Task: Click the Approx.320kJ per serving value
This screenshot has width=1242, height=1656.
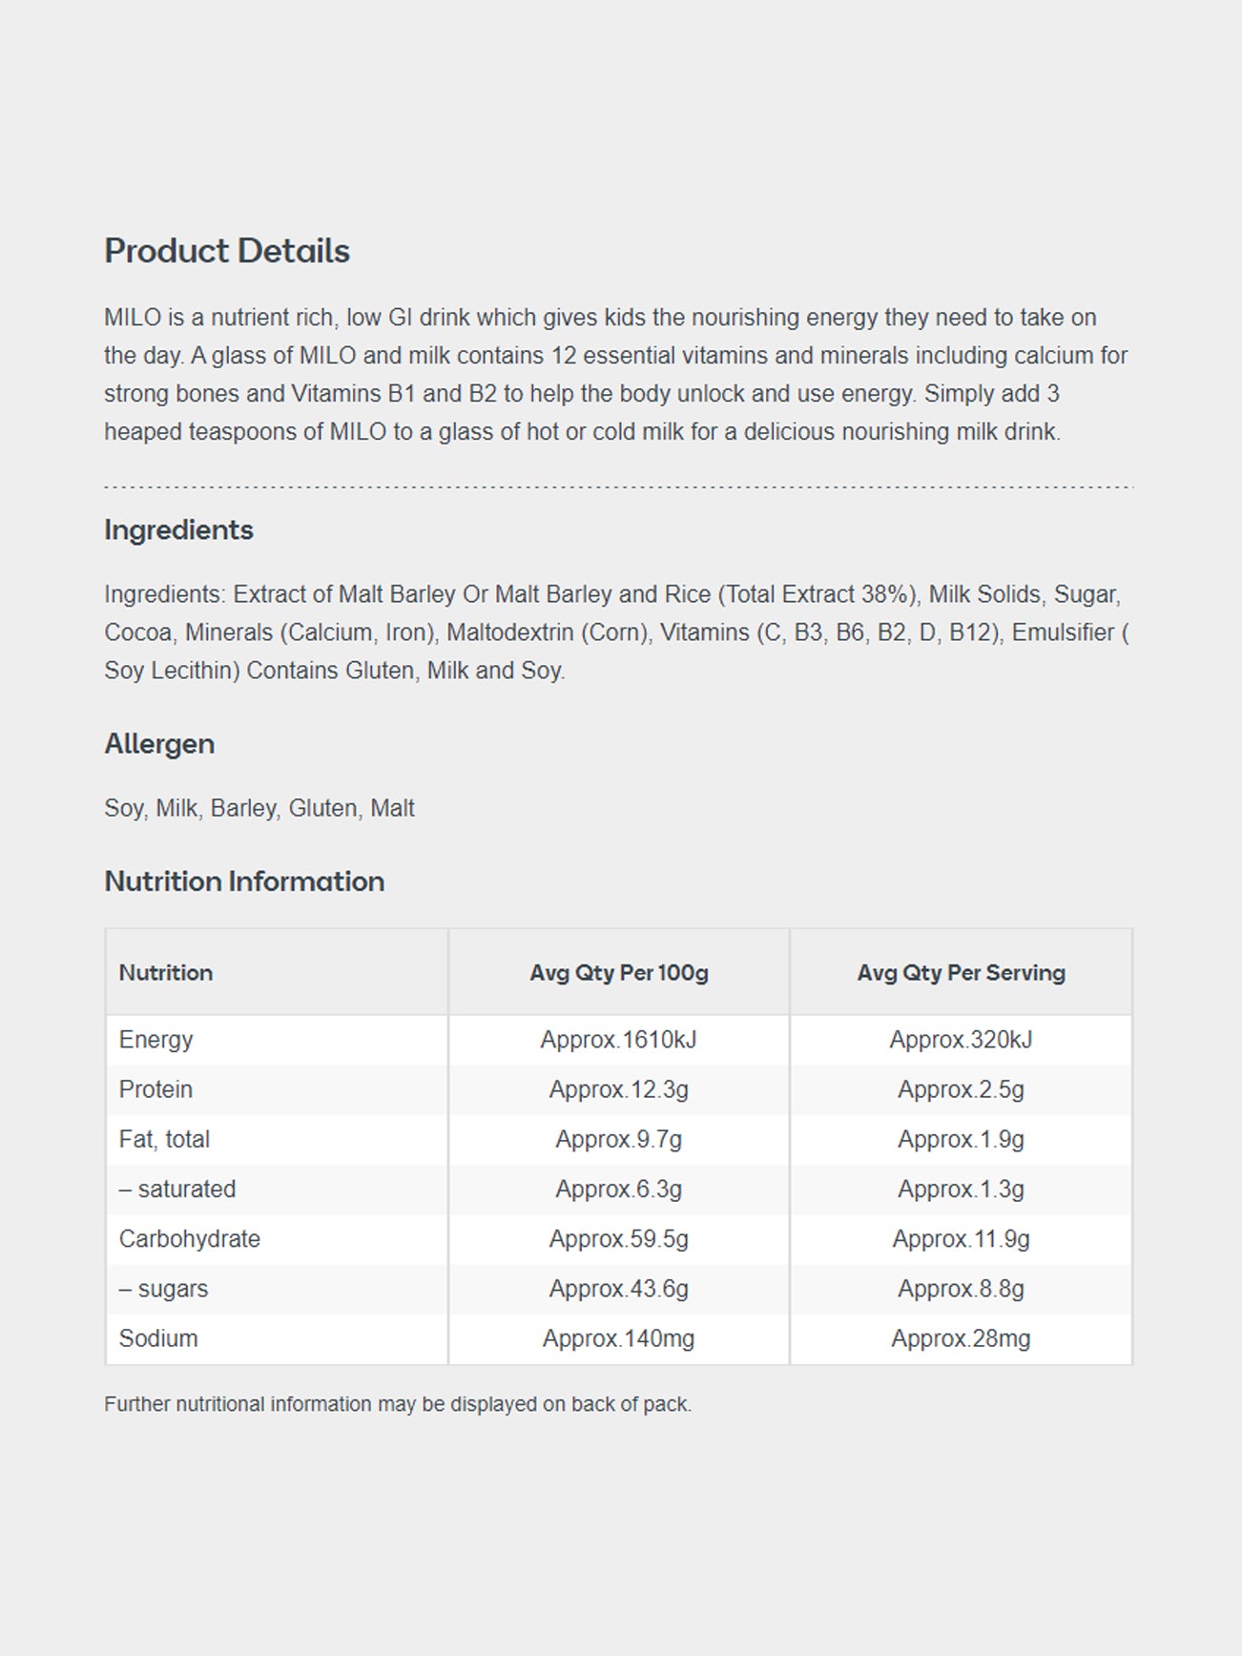Action: pyautogui.click(x=961, y=1039)
